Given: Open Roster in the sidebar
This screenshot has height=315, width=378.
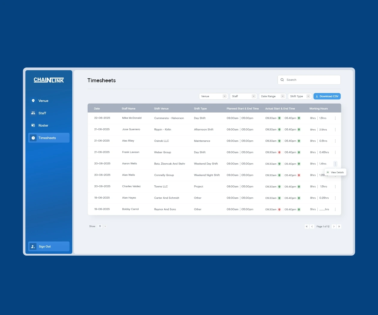Looking at the screenshot, I should pyautogui.click(x=49, y=125).
